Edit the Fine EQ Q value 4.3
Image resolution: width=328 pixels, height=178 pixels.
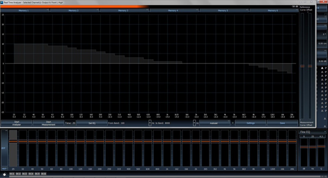pyautogui.click(x=321, y=137)
